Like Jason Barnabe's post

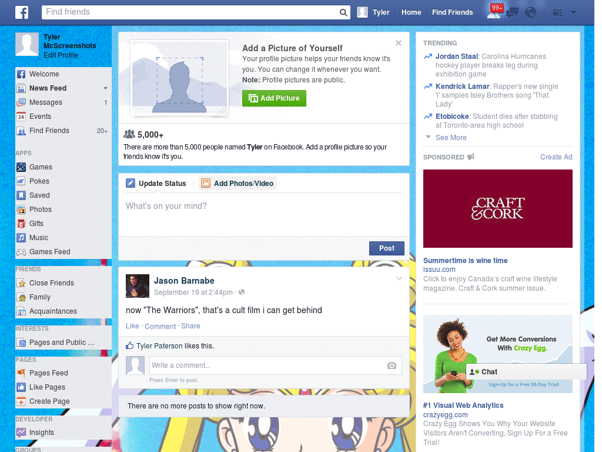[x=132, y=326]
